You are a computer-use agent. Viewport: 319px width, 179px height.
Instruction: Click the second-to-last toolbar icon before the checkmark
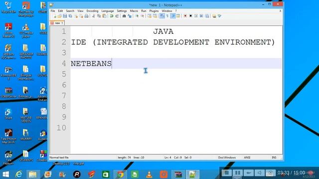[x=214, y=16]
